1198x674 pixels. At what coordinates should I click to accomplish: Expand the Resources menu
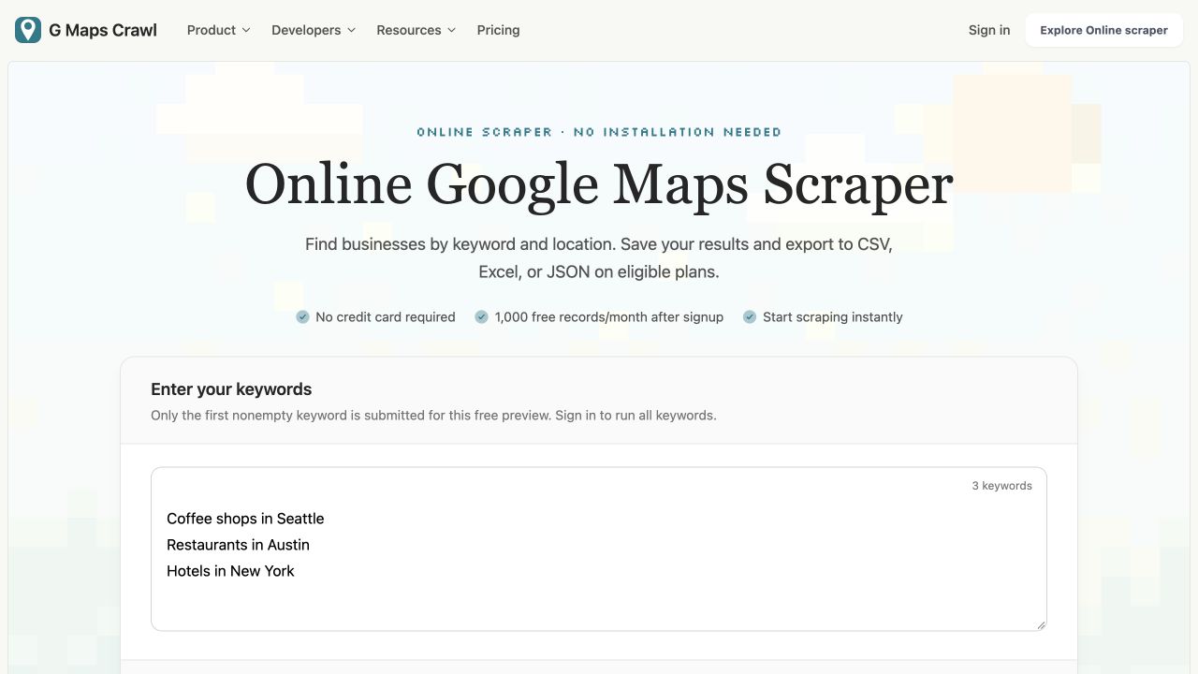[x=416, y=30]
